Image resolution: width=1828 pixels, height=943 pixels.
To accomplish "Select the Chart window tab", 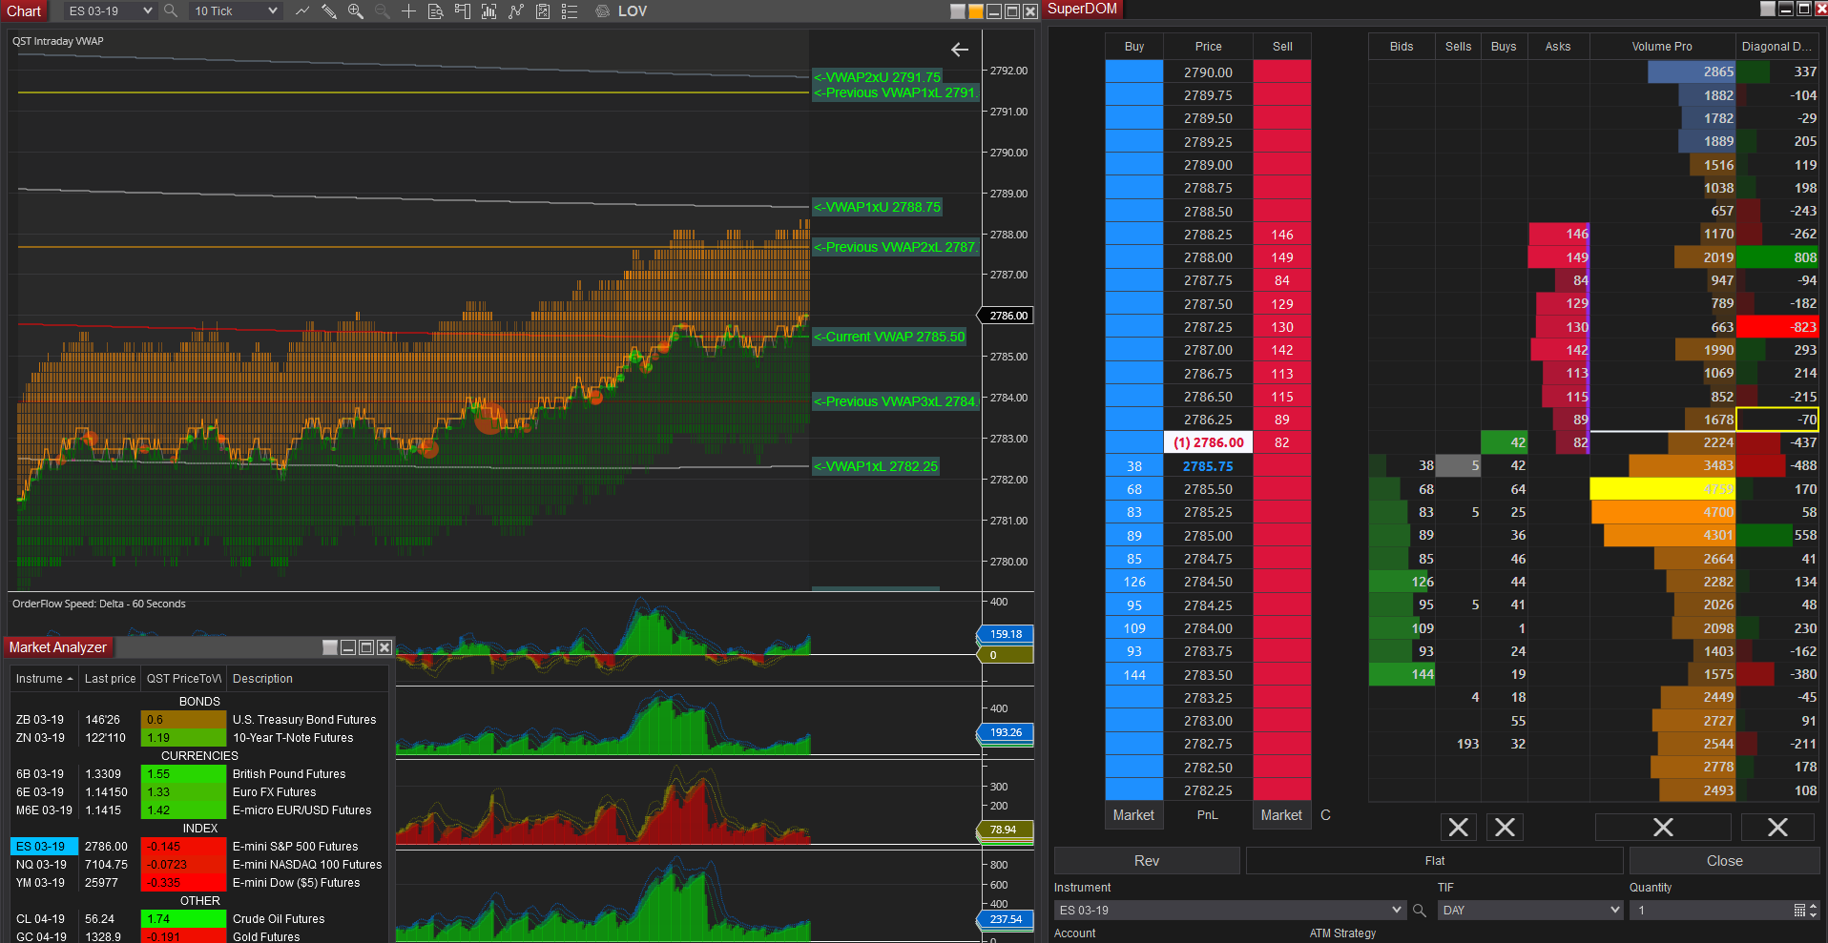I will coord(24,10).
